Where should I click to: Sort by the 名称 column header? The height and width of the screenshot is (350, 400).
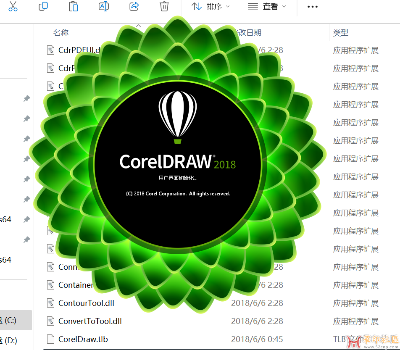point(61,33)
